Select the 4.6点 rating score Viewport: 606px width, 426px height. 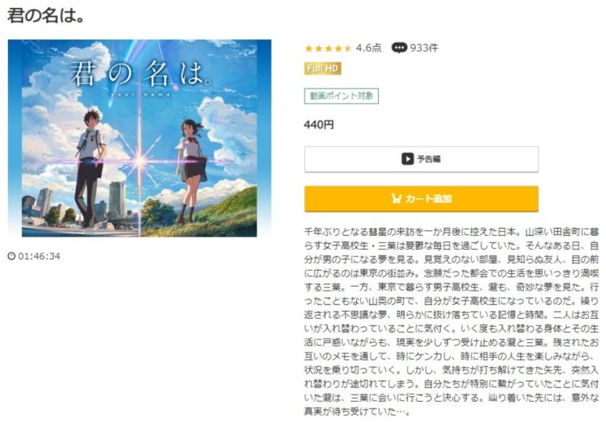[369, 48]
